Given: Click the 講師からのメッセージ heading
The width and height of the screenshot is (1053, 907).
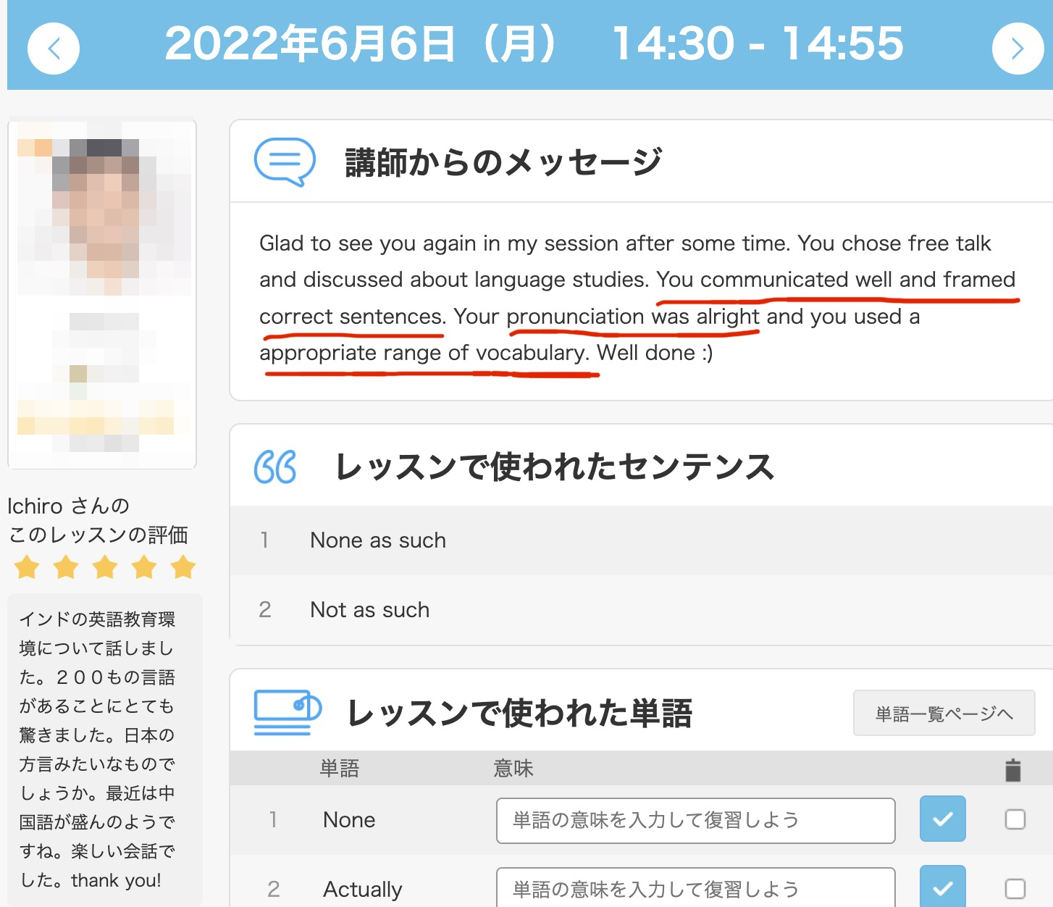Looking at the screenshot, I should point(504,162).
